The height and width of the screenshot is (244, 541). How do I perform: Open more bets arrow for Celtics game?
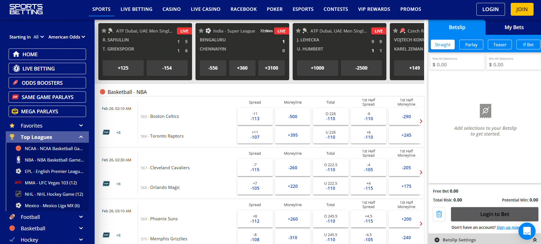coord(421,121)
